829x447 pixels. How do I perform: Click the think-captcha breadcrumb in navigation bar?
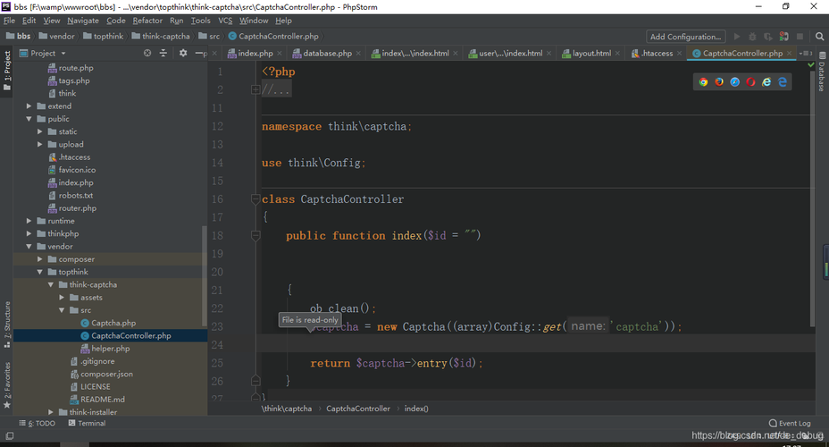165,37
